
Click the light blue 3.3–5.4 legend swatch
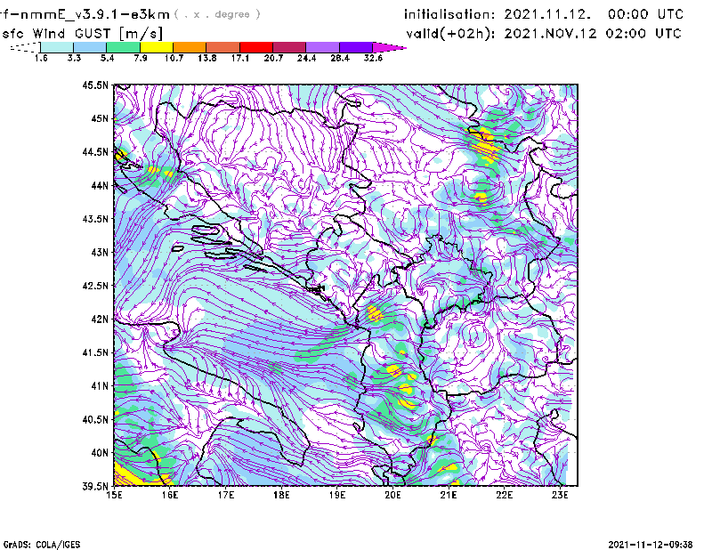[90, 47]
